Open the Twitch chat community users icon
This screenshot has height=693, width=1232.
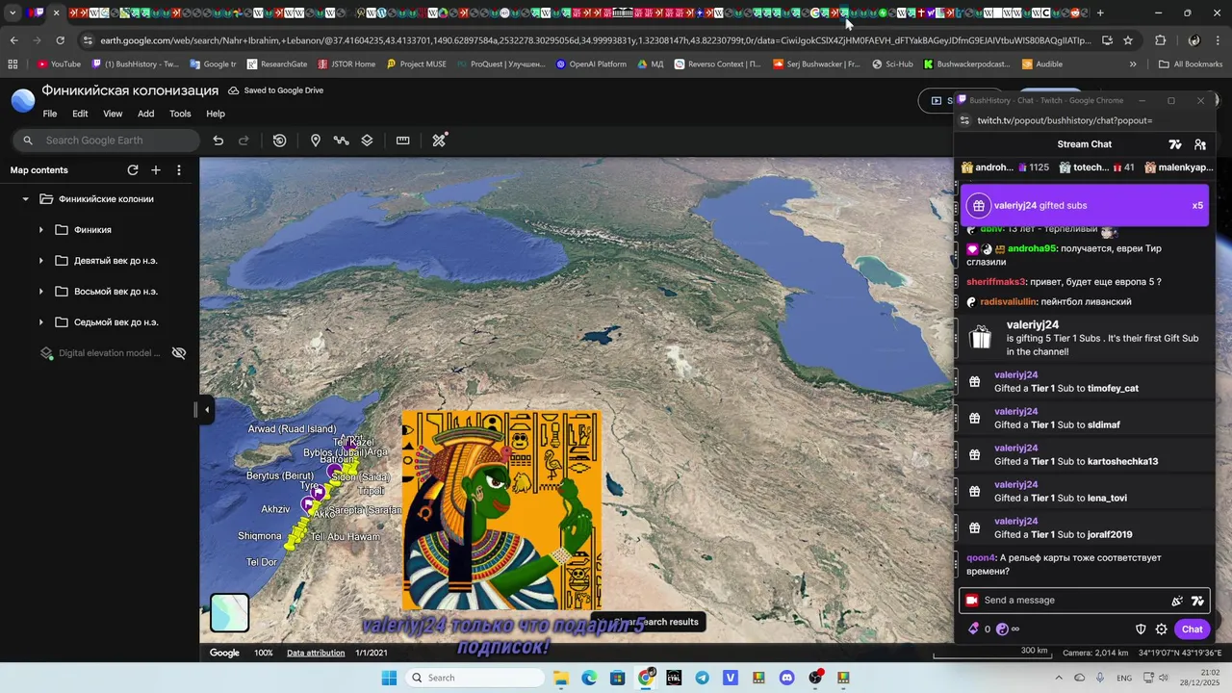pos(1200,144)
